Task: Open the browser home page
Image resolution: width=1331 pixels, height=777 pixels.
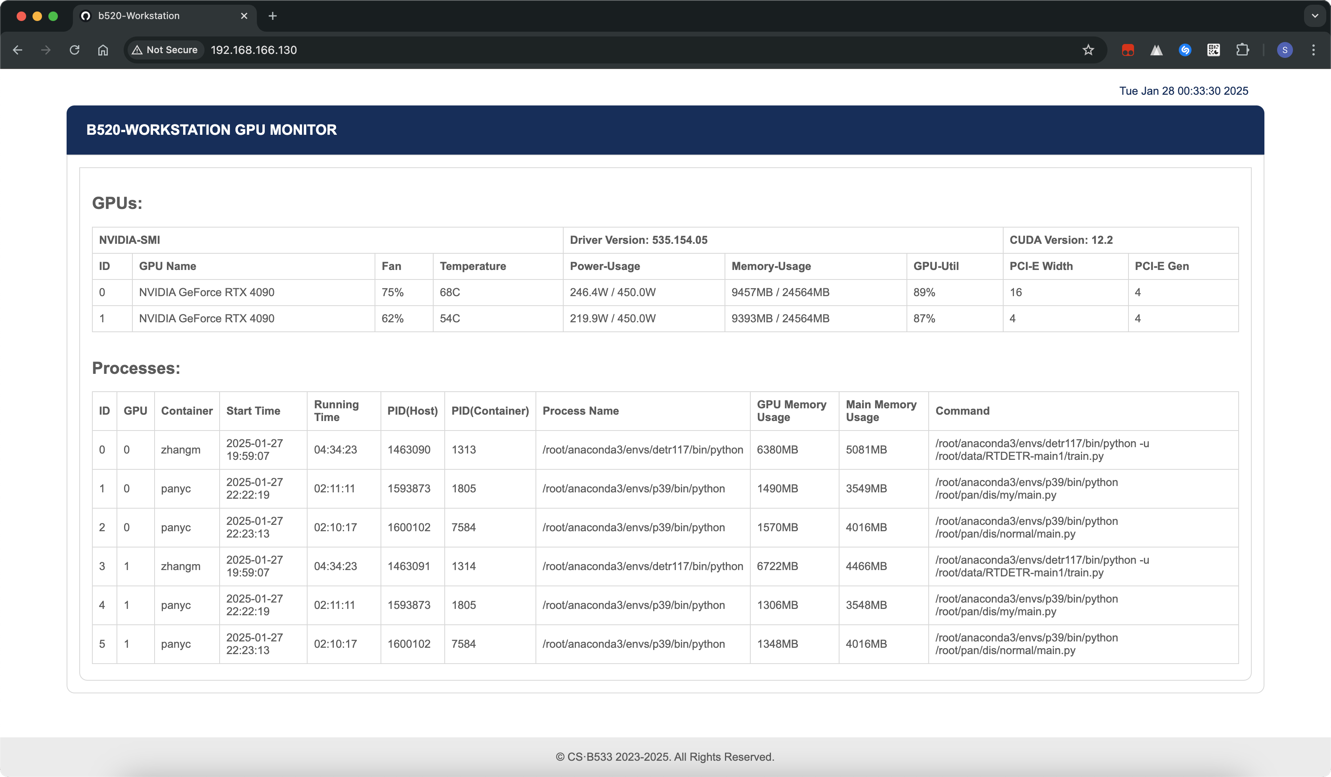Action: pos(103,50)
